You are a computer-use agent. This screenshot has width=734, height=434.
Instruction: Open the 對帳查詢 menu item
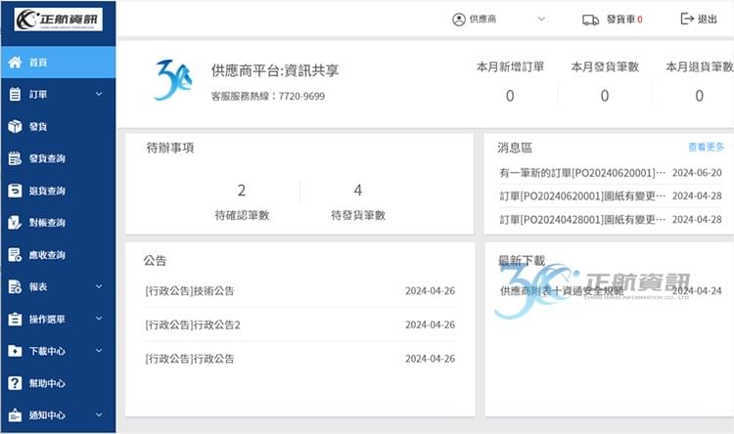[58, 222]
